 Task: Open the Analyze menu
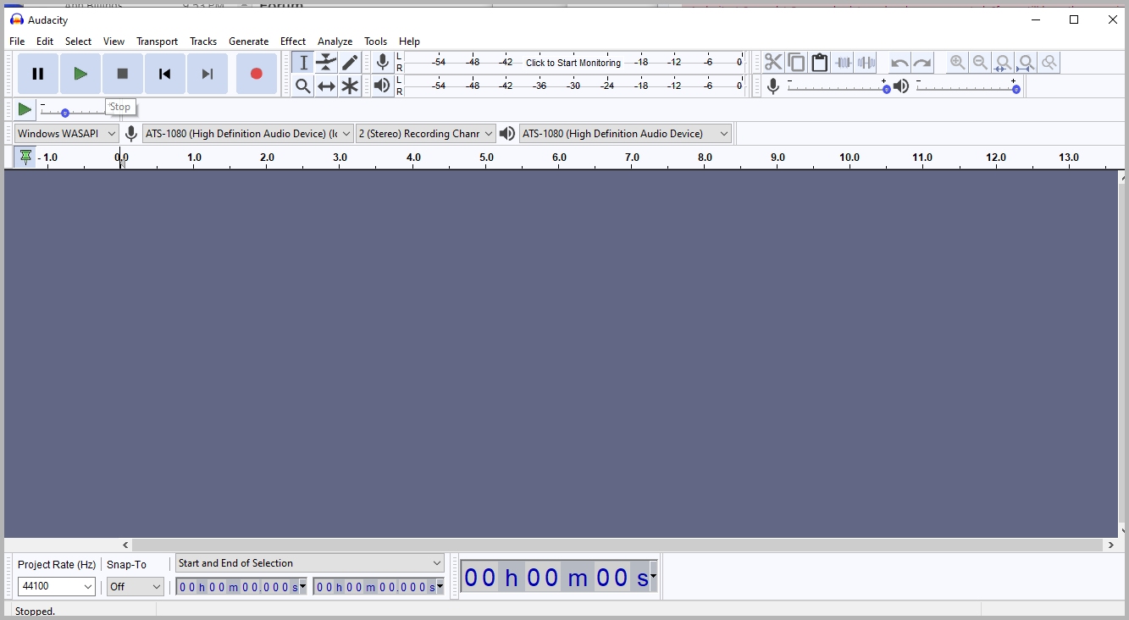pos(335,42)
